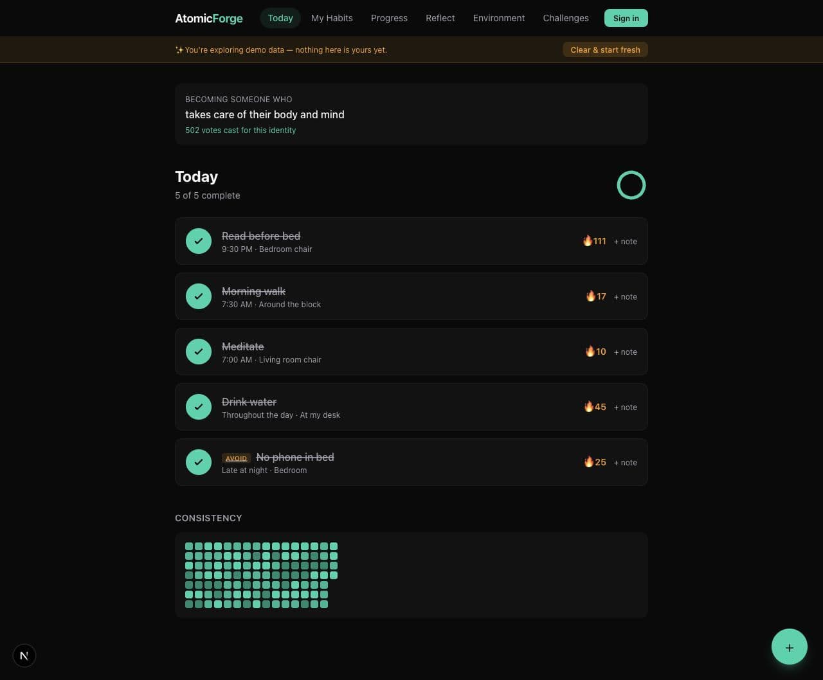The width and height of the screenshot is (823, 680).
Task: Toggle Drink water completion
Action: [199, 407]
